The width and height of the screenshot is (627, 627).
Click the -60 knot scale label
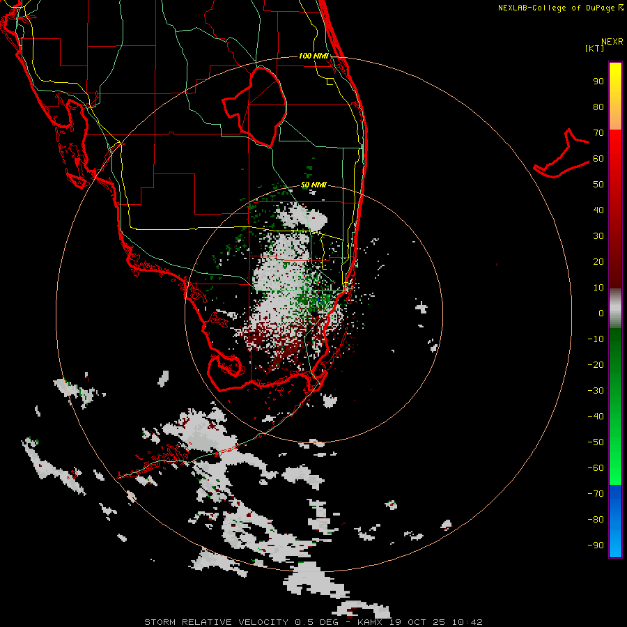click(596, 468)
